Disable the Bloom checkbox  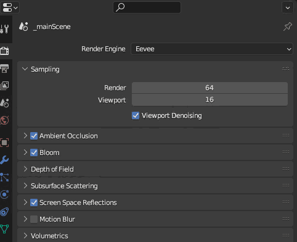click(x=34, y=152)
